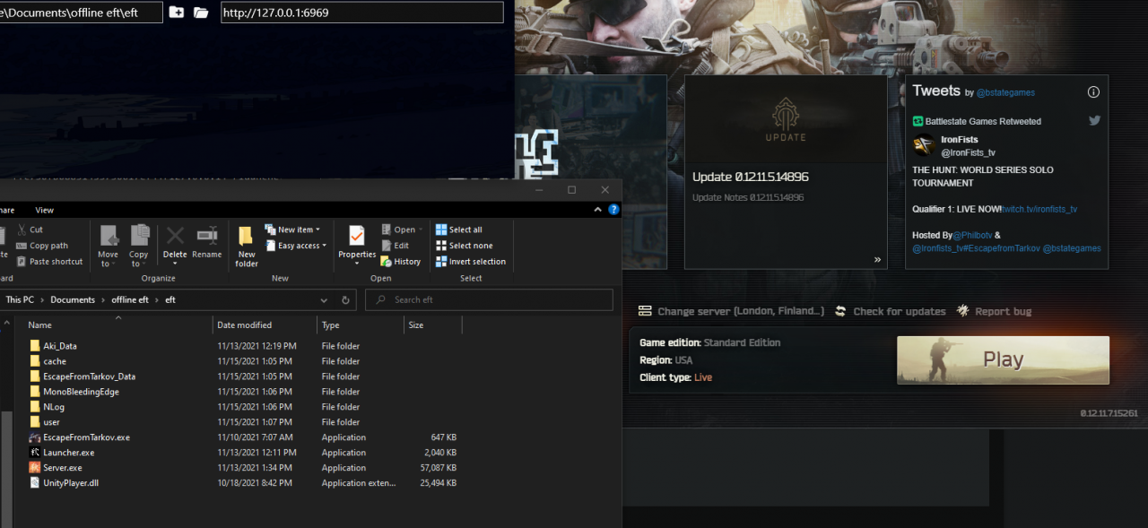The height and width of the screenshot is (528, 1148).
Task: Select the MonoBleedingEdge folder
Action: tap(81, 392)
